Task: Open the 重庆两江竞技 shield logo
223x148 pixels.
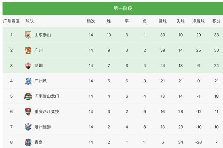Action: click(x=28, y=112)
